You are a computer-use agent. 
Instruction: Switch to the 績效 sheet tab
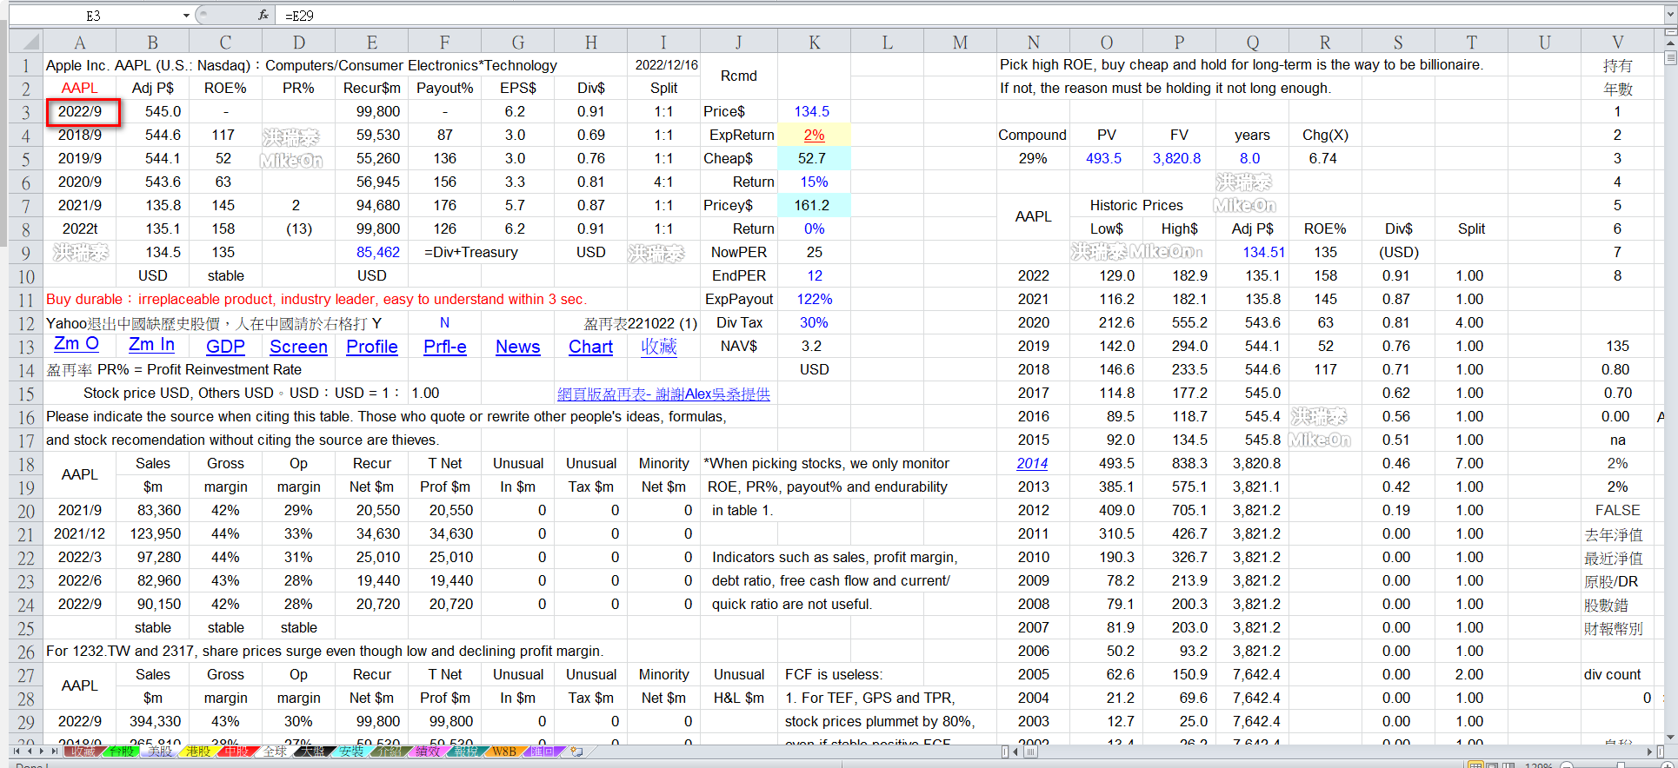point(428,751)
